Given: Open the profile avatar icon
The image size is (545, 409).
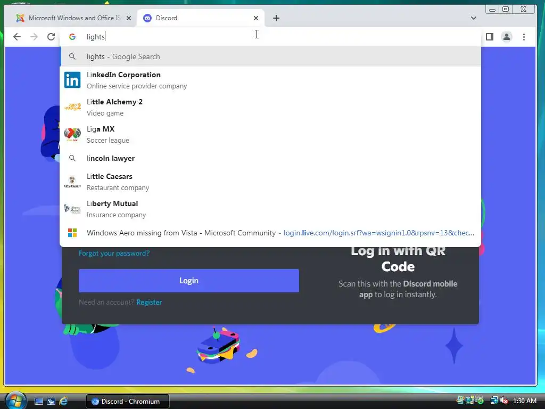Looking at the screenshot, I should [507, 37].
